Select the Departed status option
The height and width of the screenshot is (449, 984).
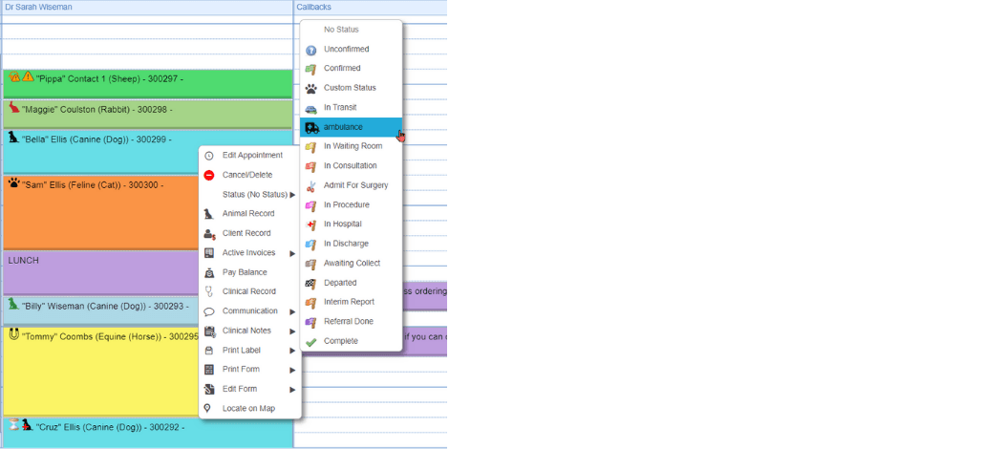(x=340, y=283)
